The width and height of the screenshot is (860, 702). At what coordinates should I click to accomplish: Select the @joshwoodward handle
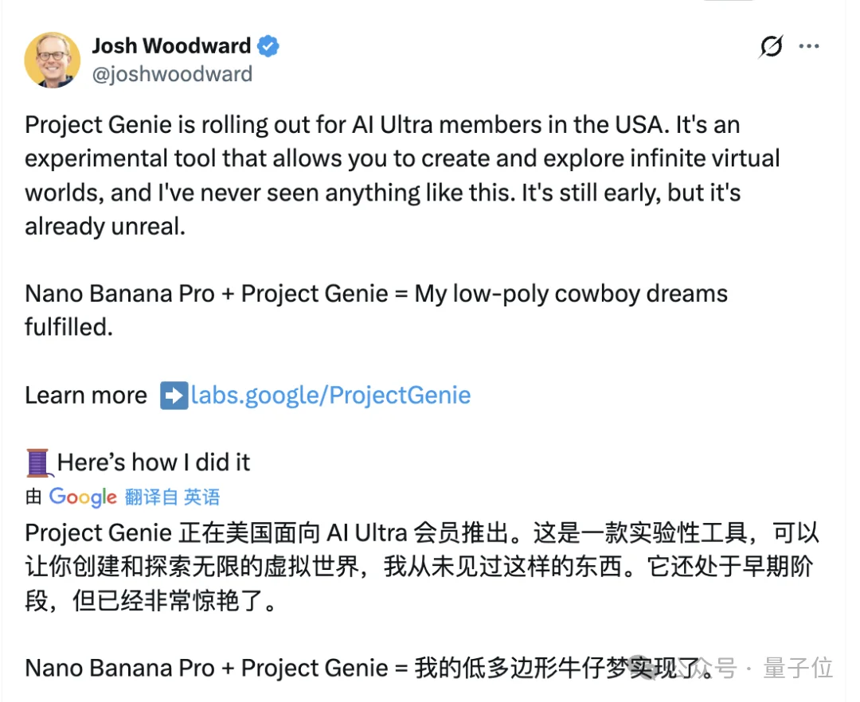(x=173, y=73)
